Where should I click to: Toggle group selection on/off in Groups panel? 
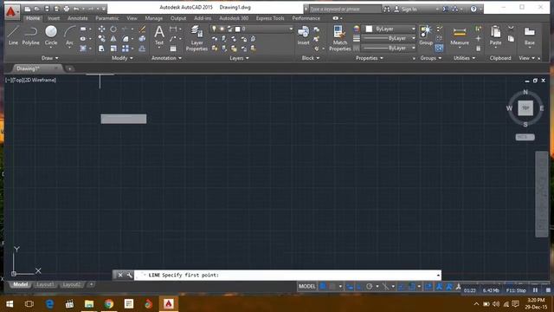pos(439,49)
